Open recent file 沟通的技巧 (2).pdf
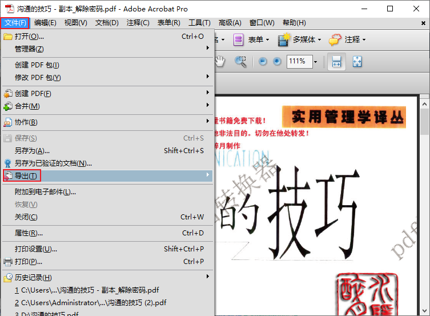Image resolution: width=430 pixels, height=316 pixels. 107,302
